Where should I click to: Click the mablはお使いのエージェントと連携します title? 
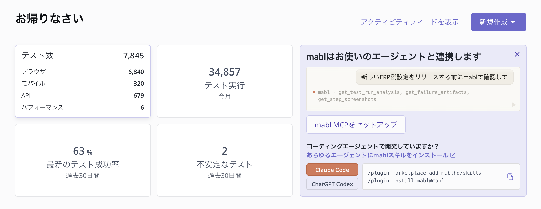pos(394,56)
